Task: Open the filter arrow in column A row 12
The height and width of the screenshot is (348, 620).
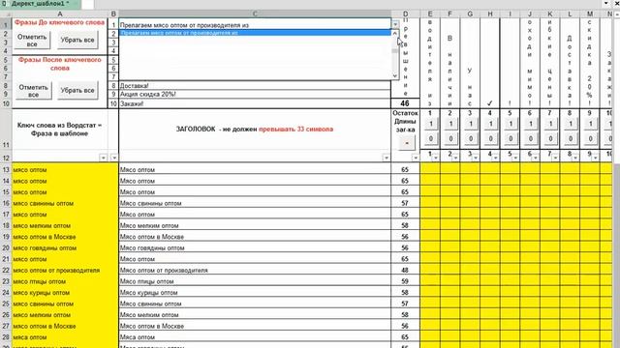Action: click(104, 158)
